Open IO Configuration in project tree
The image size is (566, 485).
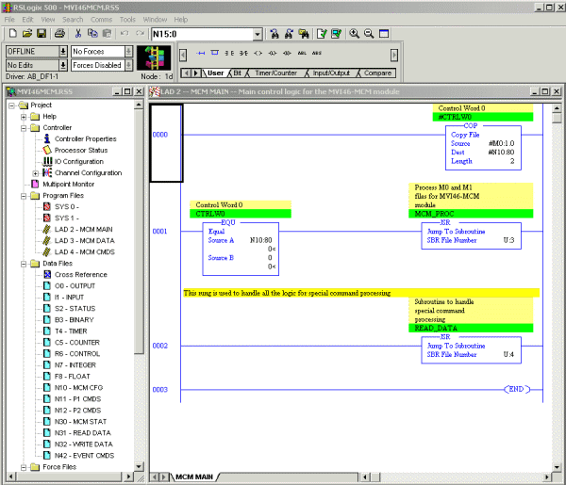click(x=79, y=161)
